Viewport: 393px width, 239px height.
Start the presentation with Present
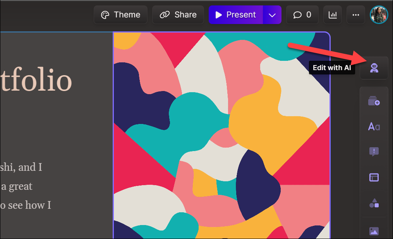(236, 15)
